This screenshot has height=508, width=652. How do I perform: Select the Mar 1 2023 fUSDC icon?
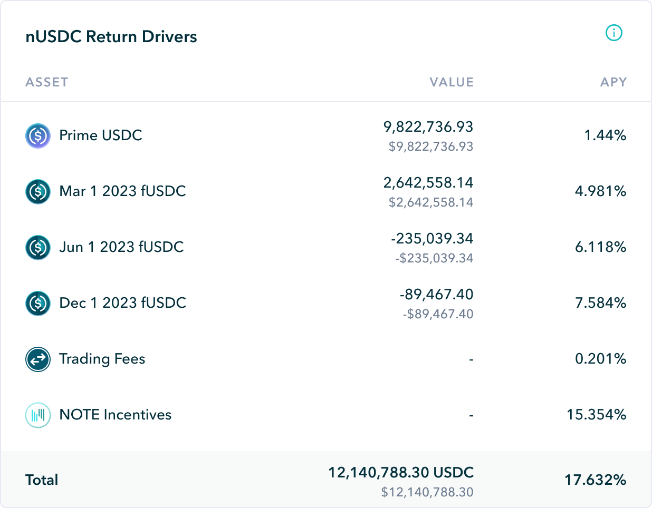36,191
